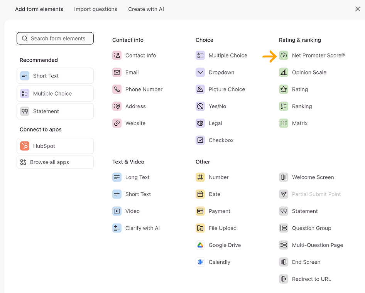Open the Create with AI tab
The width and height of the screenshot is (365, 293).
click(x=146, y=9)
